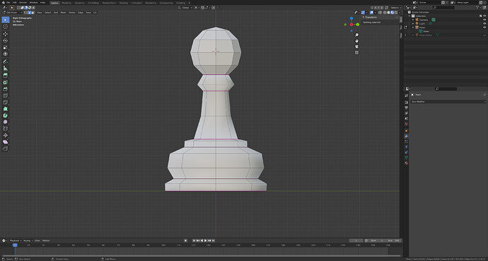Switch to the Sculpting workspace tab
Screen dimensions: 488x261
click(79, 3)
